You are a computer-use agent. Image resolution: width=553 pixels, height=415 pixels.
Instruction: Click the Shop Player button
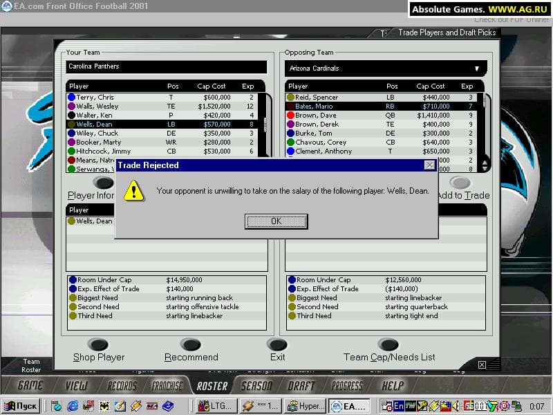pos(98,344)
